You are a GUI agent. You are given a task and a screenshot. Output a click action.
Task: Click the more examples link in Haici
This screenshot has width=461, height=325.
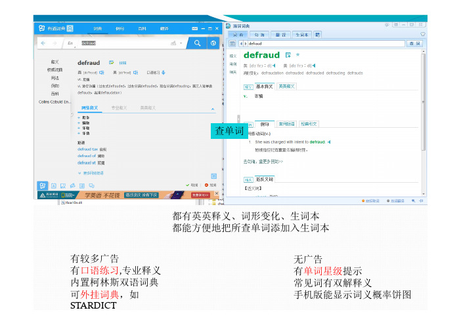[x=263, y=162]
